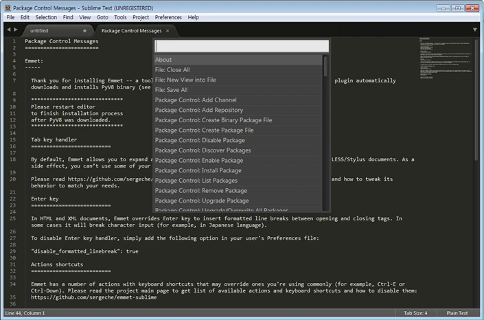Click the "Tab key handler" heading text
This screenshot has height=320, width=484.
tap(54, 139)
